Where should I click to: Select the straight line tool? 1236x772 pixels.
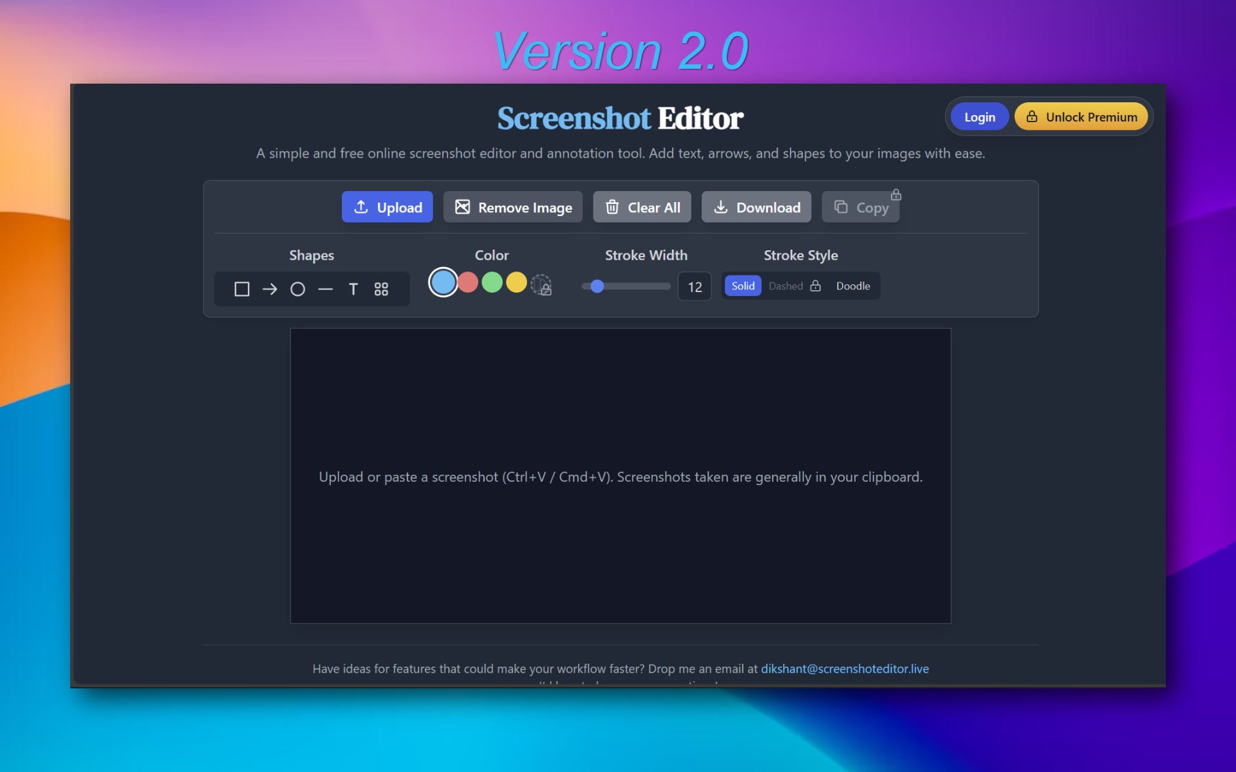325,289
